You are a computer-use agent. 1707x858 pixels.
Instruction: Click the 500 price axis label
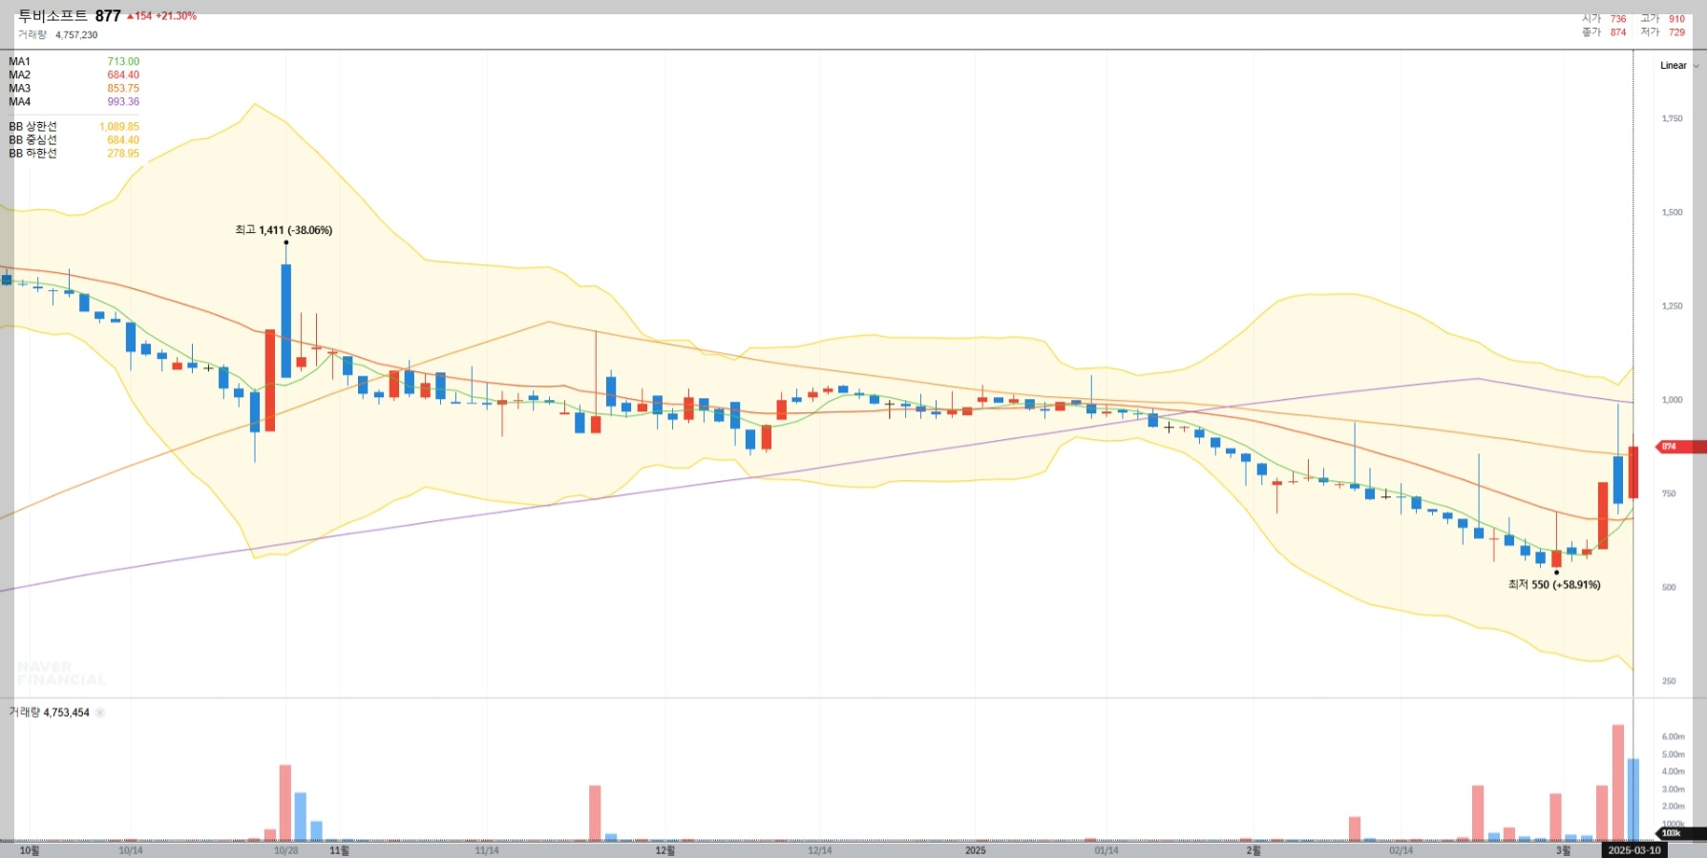click(1669, 588)
